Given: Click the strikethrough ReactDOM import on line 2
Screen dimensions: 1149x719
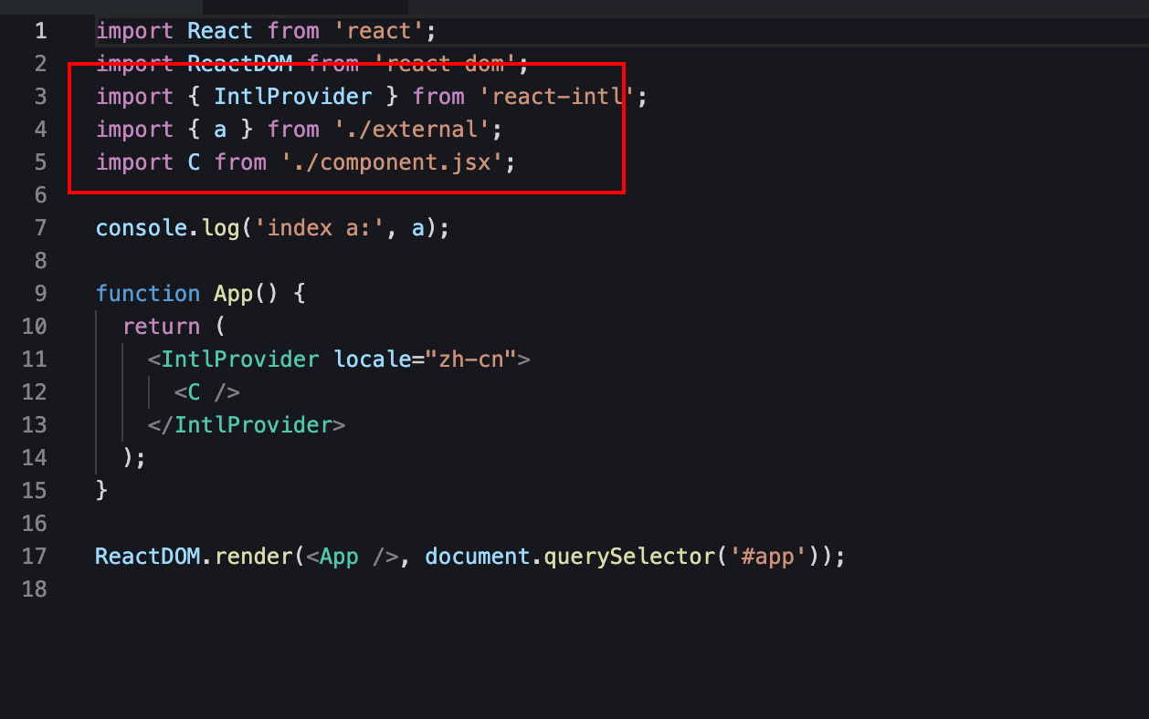Looking at the screenshot, I should click(x=240, y=63).
